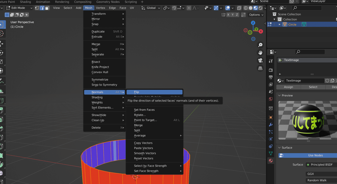The image size is (337, 184).
Task: Select the Move tool in toolbar
Action: tap(1, 44)
